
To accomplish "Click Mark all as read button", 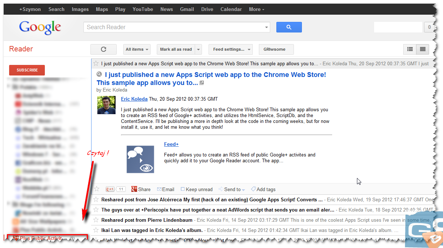I will 176,49.
